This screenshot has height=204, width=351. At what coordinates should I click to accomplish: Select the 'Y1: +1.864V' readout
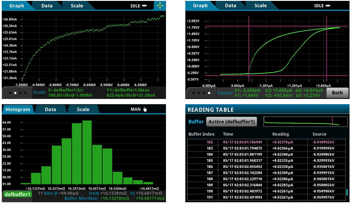coord(246,95)
